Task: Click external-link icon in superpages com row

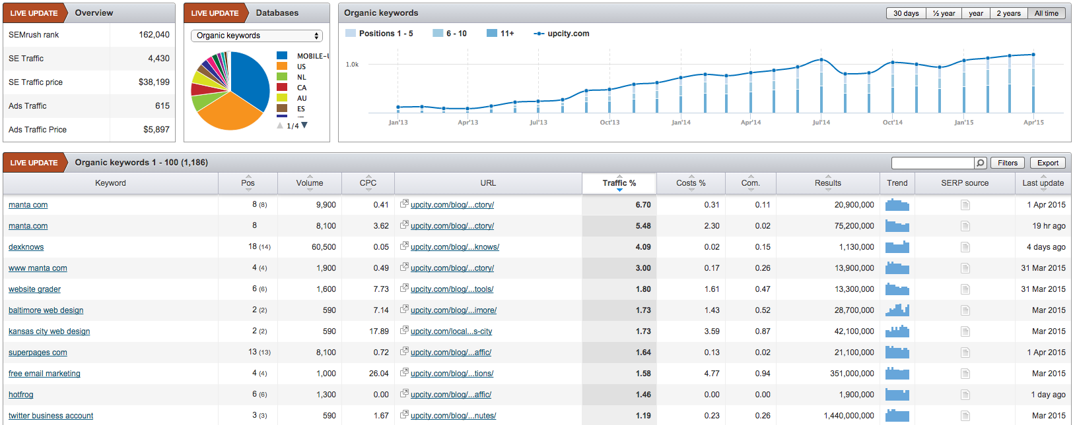Action: pos(404,351)
